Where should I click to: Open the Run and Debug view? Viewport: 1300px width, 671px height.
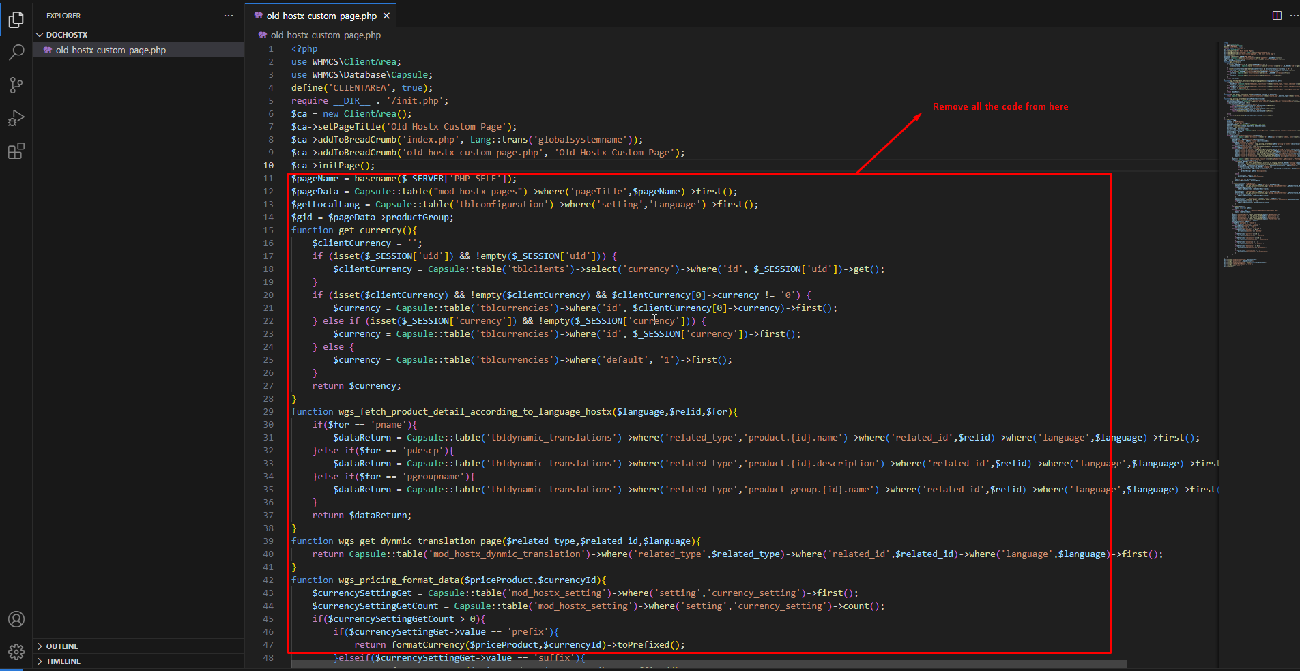16,118
